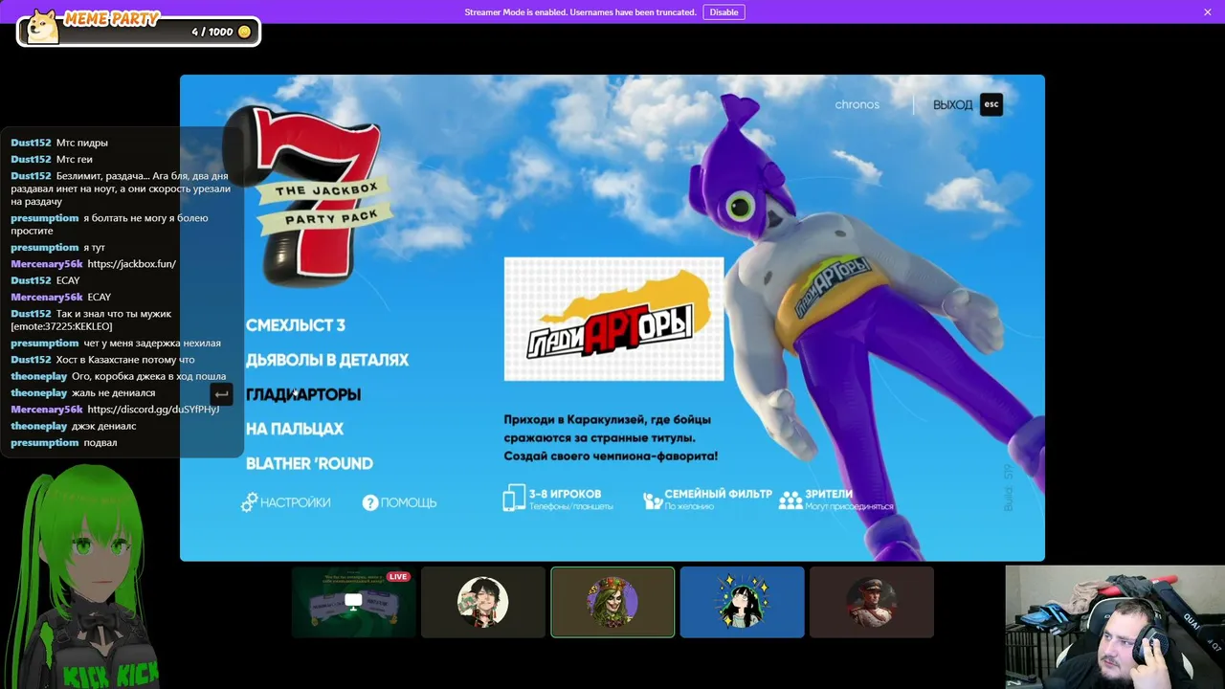This screenshot has height=689, width=1225.
Task: Click the НАСТРОЙКИ text label
Action: tap(296, 502)
